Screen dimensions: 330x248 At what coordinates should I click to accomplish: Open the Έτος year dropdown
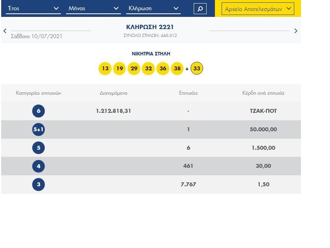click(33, 8)
